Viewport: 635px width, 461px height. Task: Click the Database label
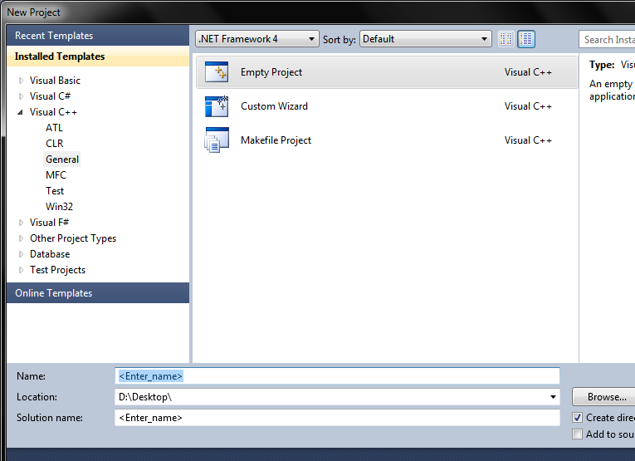tap(50, 254)
